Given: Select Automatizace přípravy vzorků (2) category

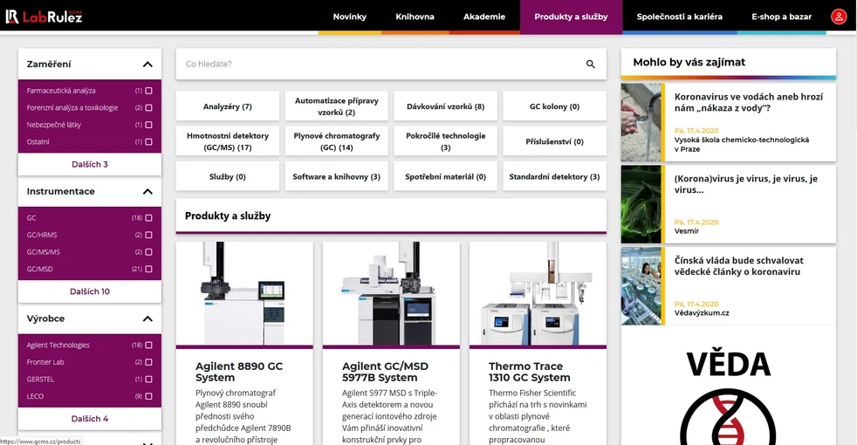Looking at the screenshot, I should [x=337, y=106].
